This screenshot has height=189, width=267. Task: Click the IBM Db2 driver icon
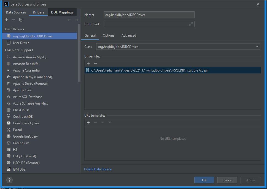(9, 169)
